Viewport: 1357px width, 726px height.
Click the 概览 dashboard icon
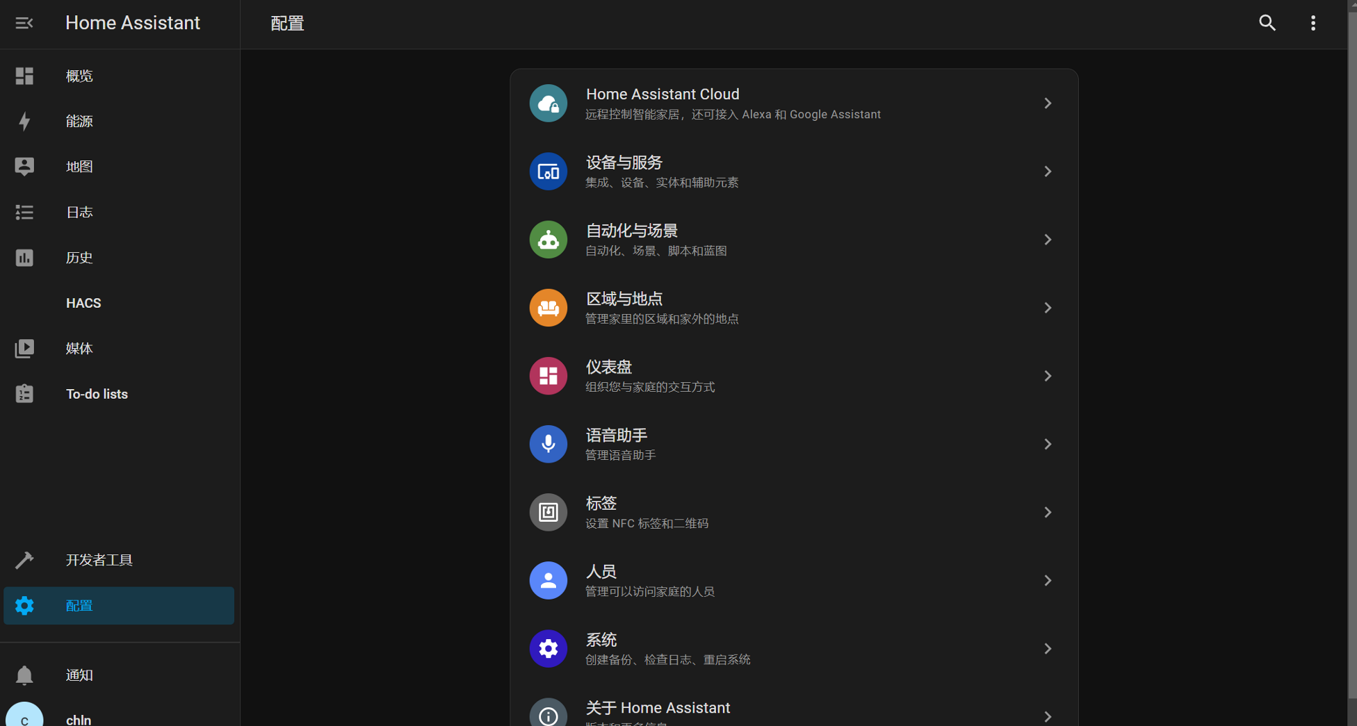click(x=24, y=76)
